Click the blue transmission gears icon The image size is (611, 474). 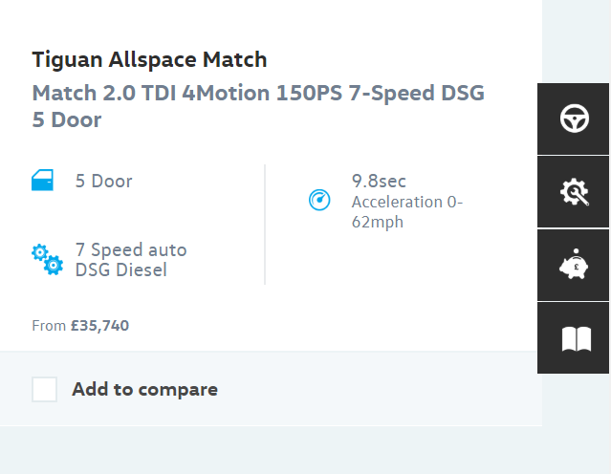(47, 259)
